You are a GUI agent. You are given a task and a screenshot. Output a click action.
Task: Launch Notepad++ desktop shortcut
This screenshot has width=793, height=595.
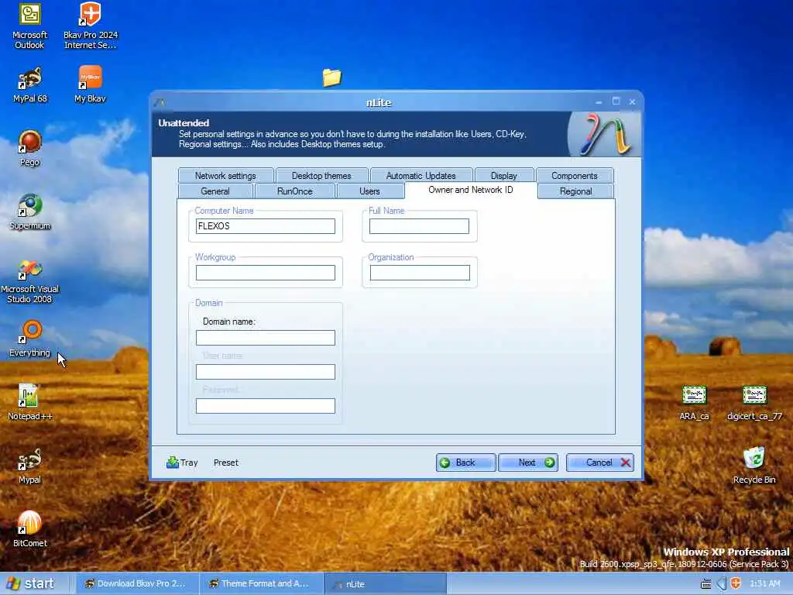click(30, 403)
